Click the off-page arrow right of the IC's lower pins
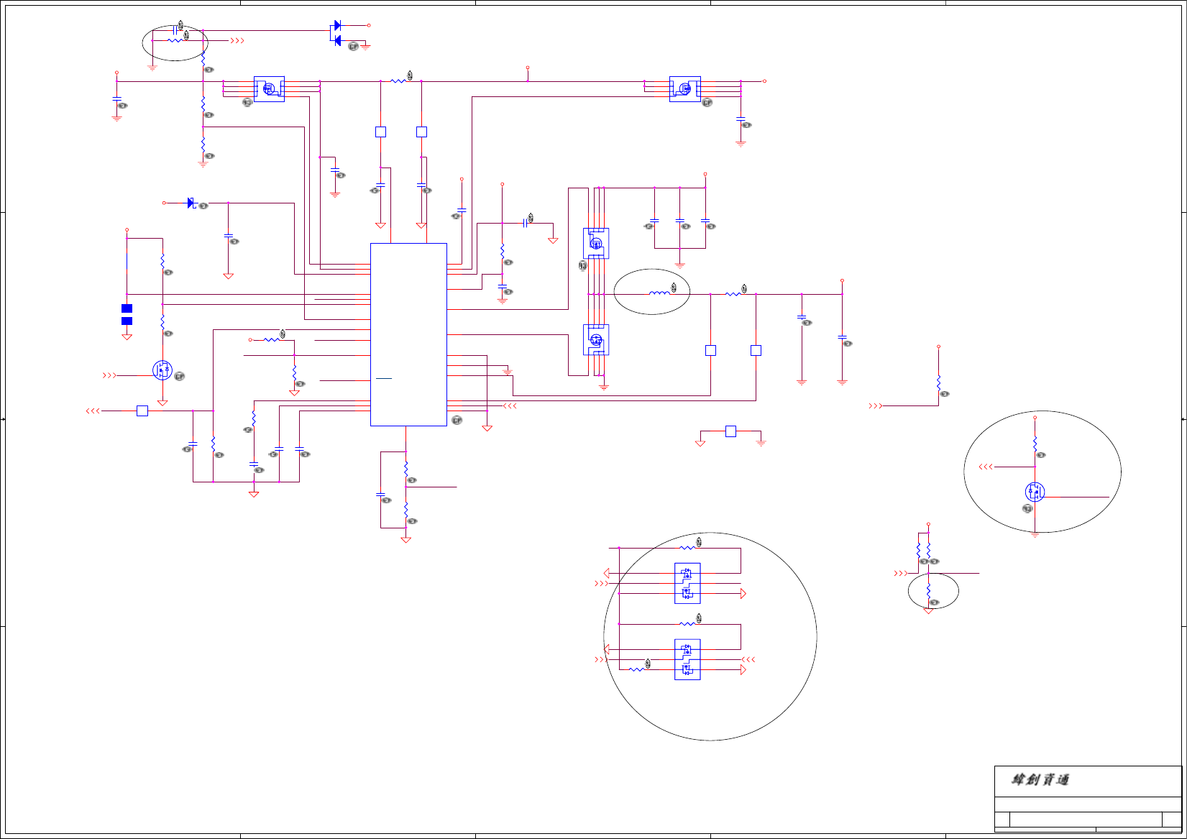The image size is (1187, 839). point(510,406)
